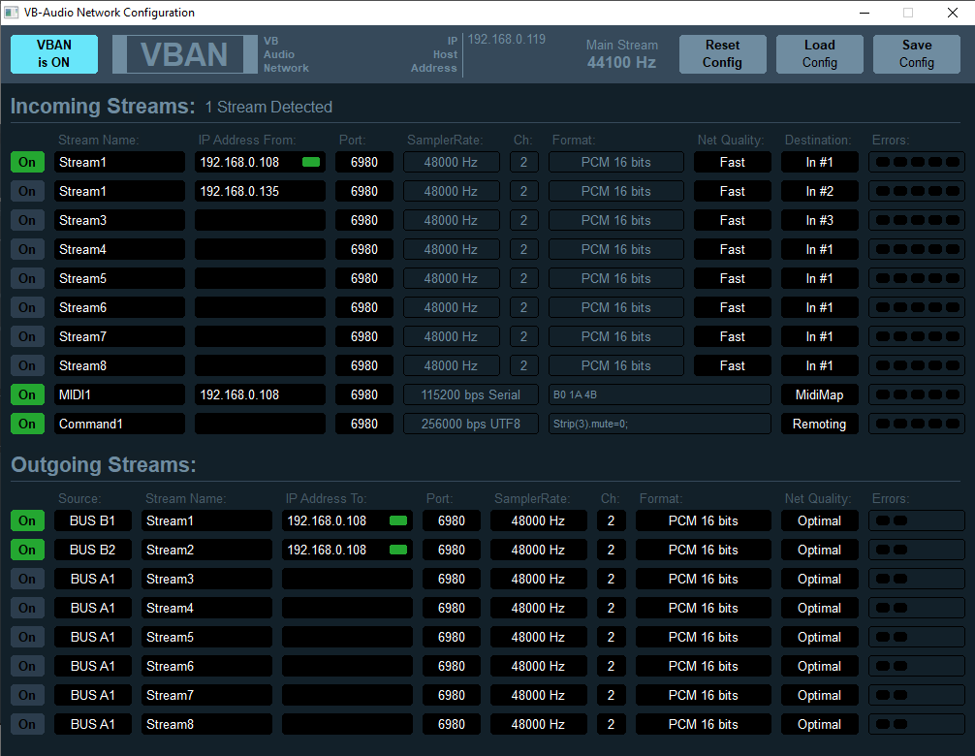Edit the MIDI1 stream name field
This screenshot has height=756, width=975.
tap(119, 394)
